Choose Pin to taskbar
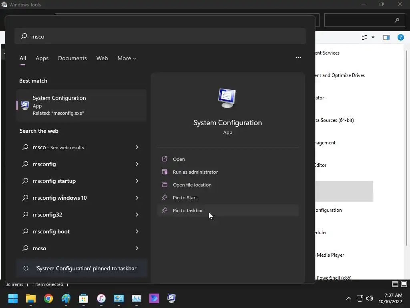Screen dimensions: 410x308 coord(227,210)
